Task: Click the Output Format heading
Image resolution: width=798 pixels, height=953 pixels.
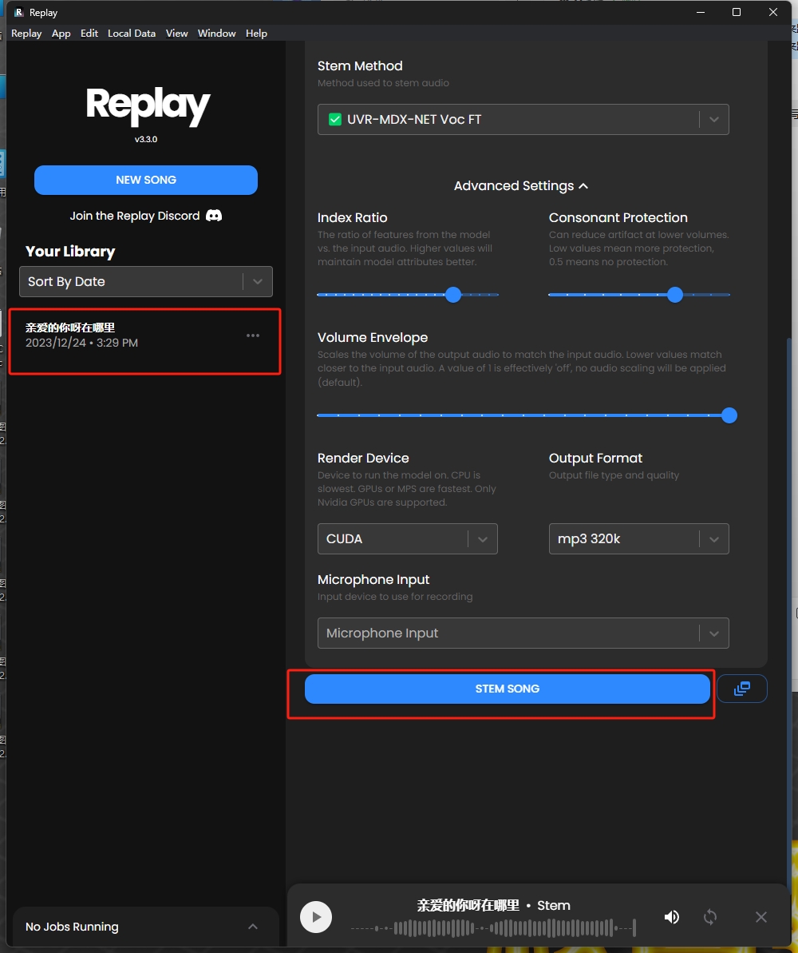Action: [x=595, y=459]
